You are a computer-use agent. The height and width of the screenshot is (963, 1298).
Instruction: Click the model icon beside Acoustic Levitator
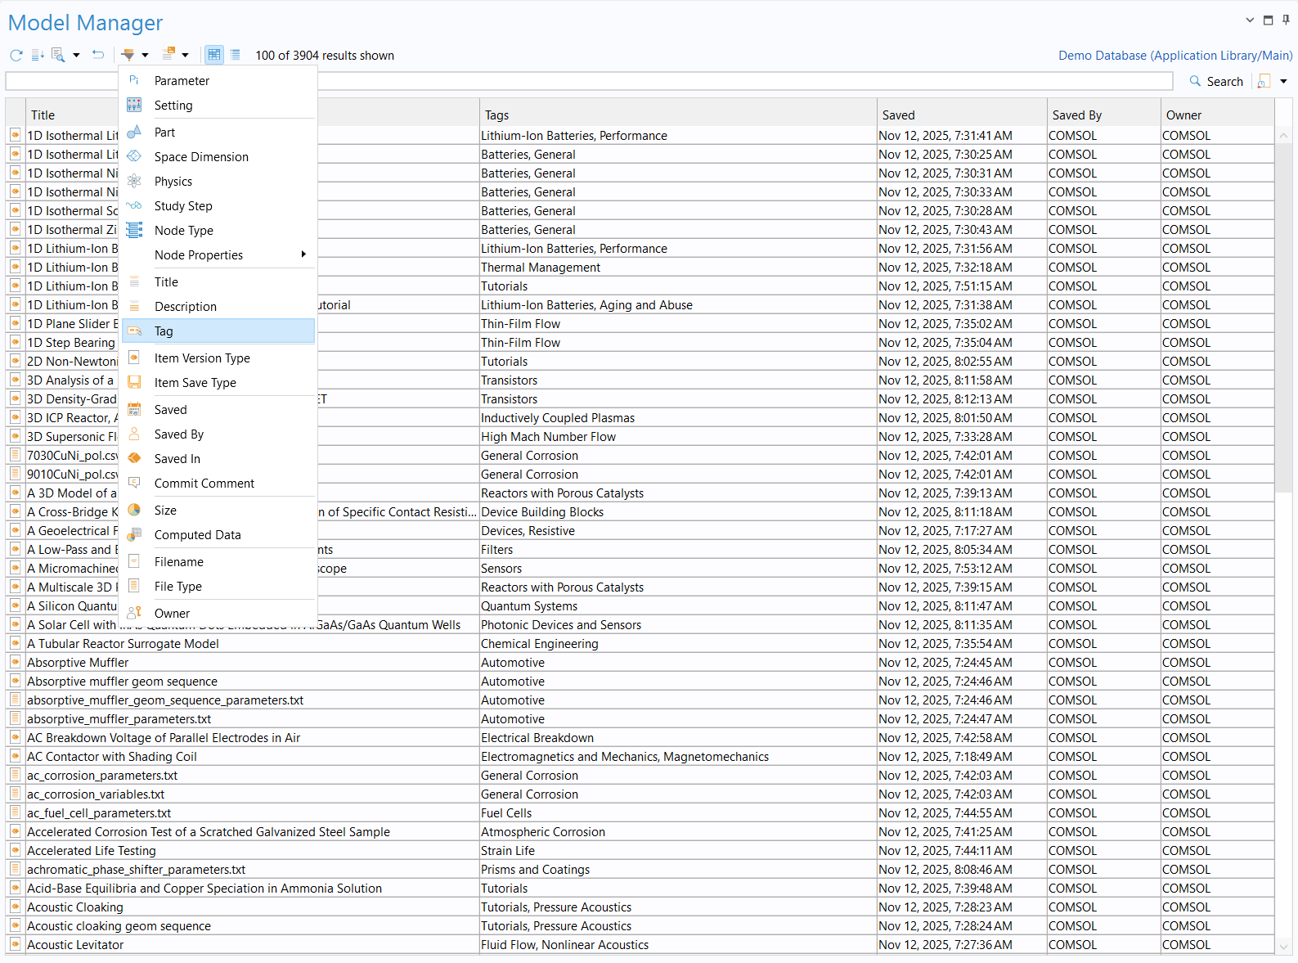click(16, 945)
